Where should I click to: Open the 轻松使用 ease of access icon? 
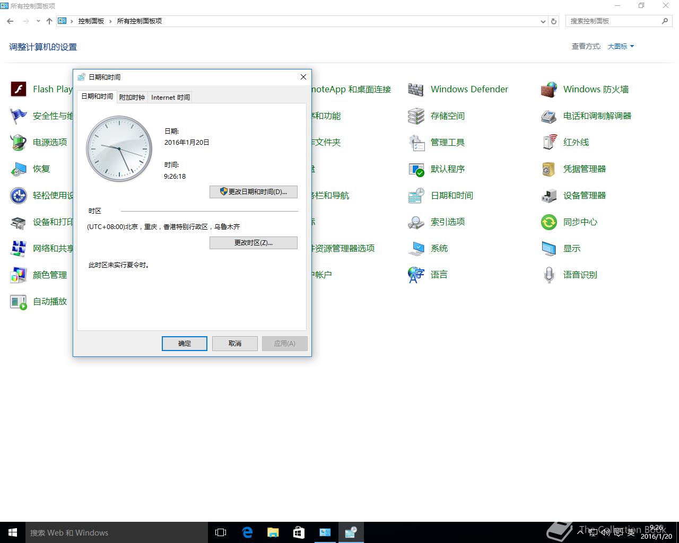pos(19,195)
